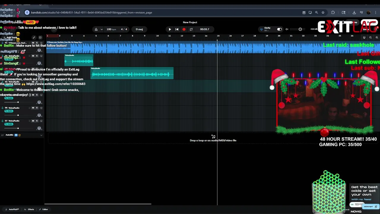Click the browser address bar URL
This screenshot has height=214, width=380.
click(x=91, y=12)
